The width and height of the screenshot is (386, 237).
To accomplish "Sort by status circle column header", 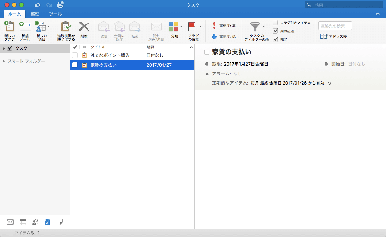I will pos(84,47).
